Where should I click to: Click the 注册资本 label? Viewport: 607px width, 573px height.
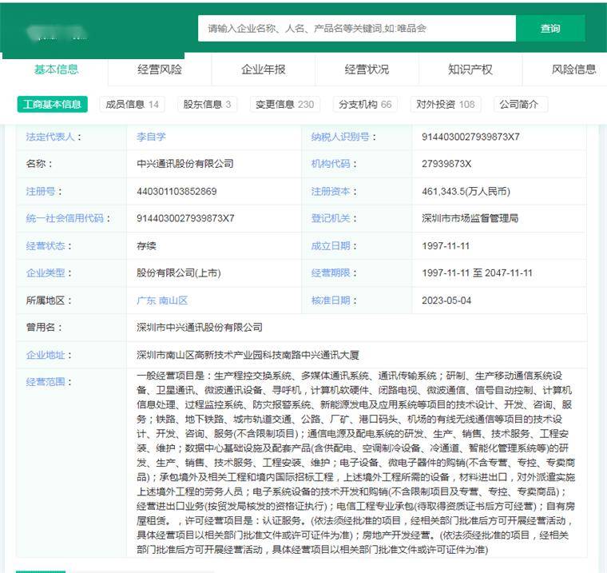point(331,191)
